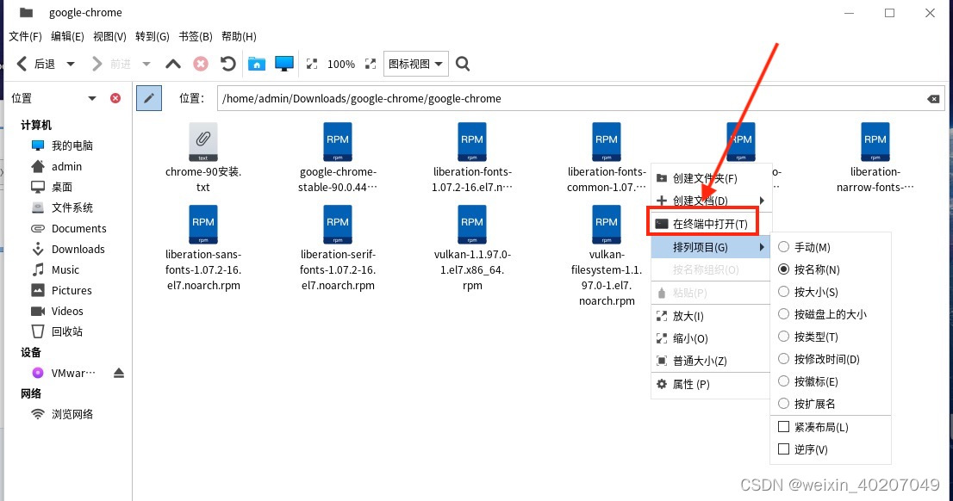Go up to the parent folder
Screen dimensions: 953x501
[173, 64]
